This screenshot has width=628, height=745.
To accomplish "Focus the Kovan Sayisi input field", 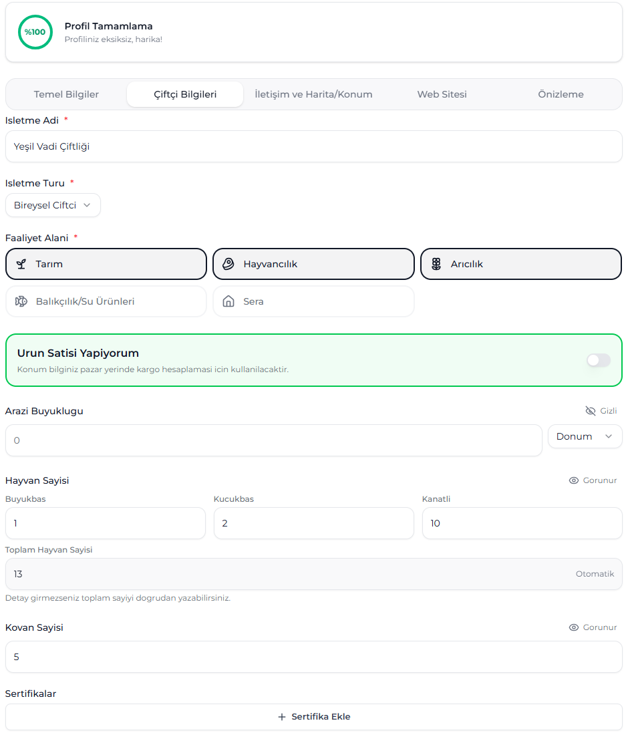I will pos(313,657).
